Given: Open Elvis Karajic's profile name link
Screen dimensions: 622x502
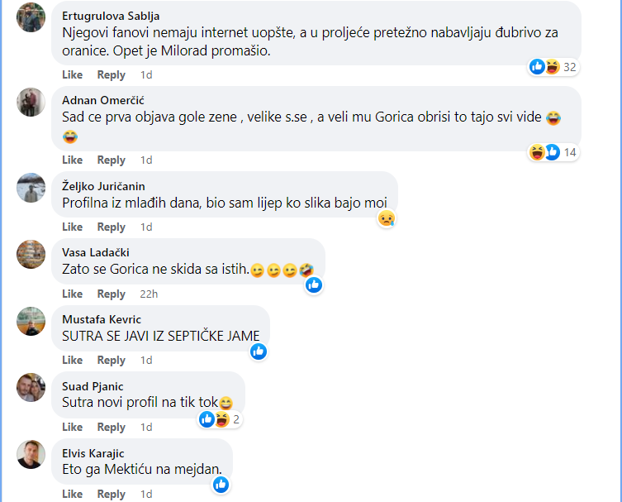Looking at the screenshot, I should [94, 452].
